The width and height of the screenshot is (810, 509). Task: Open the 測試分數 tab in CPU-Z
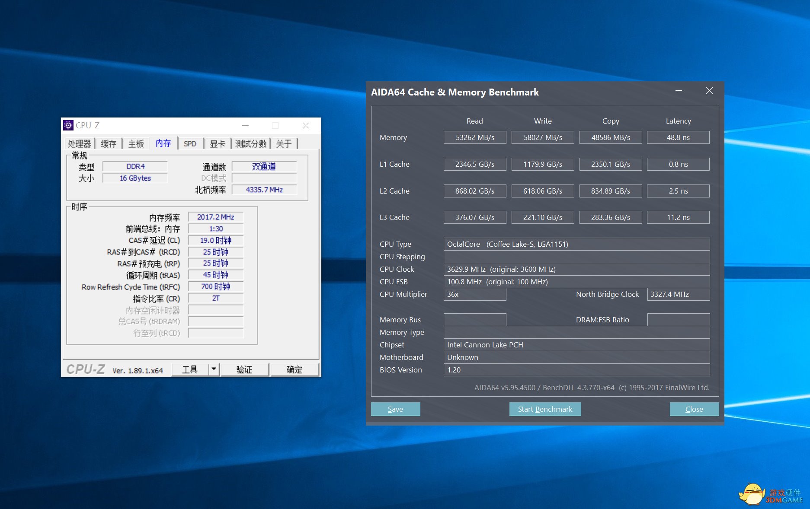pos(251,143)
